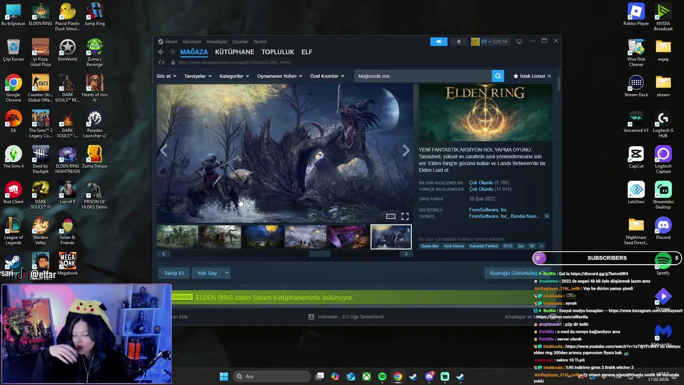Open the Roblox Player desktop icon

pyautogui.click(x=636, y=15)
